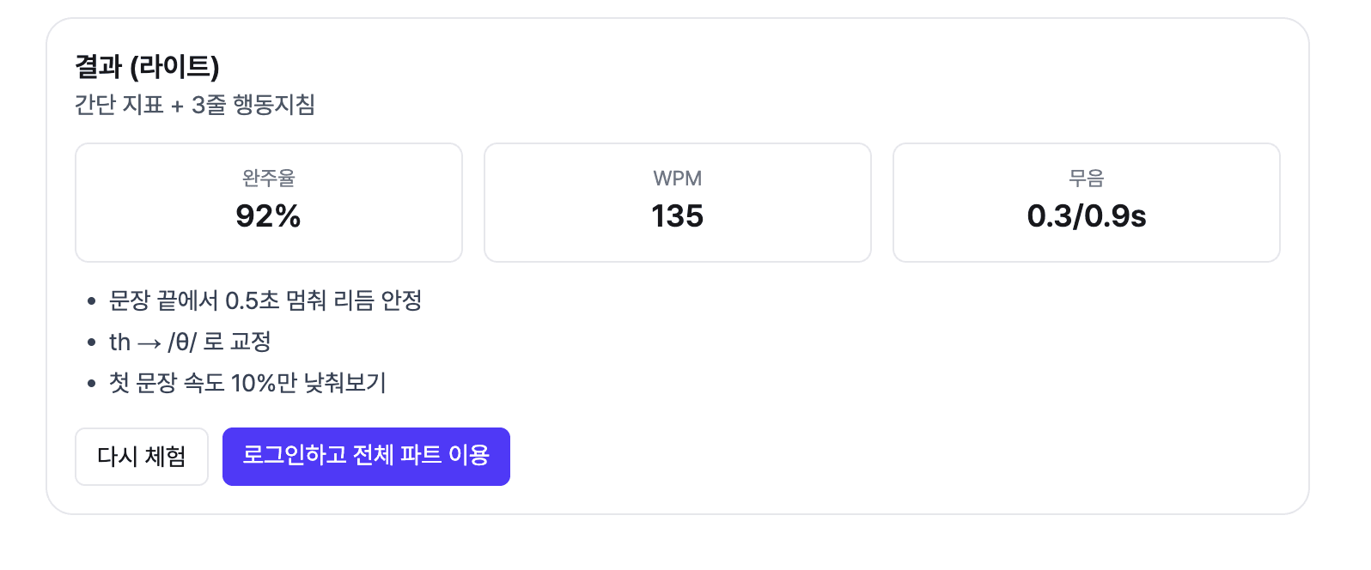Click the 92% completion value
Screen dimensions: 1371x570
coord(268,217)
